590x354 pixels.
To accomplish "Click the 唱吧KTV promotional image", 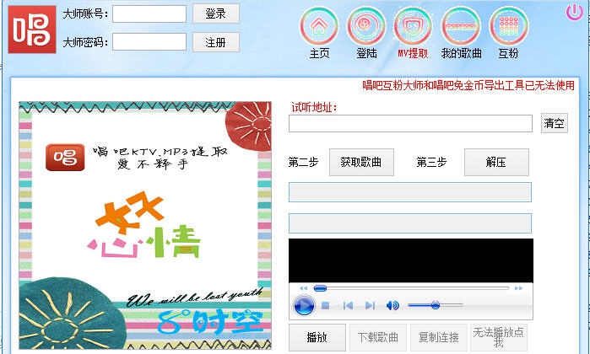I will [145, 226].
